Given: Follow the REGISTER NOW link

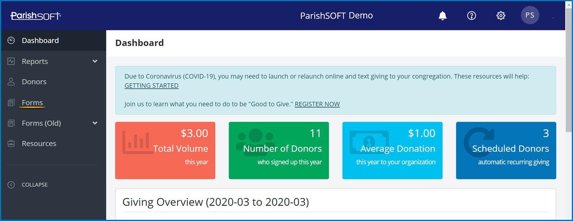Looking at the screenshot, I should coord(317,104).
